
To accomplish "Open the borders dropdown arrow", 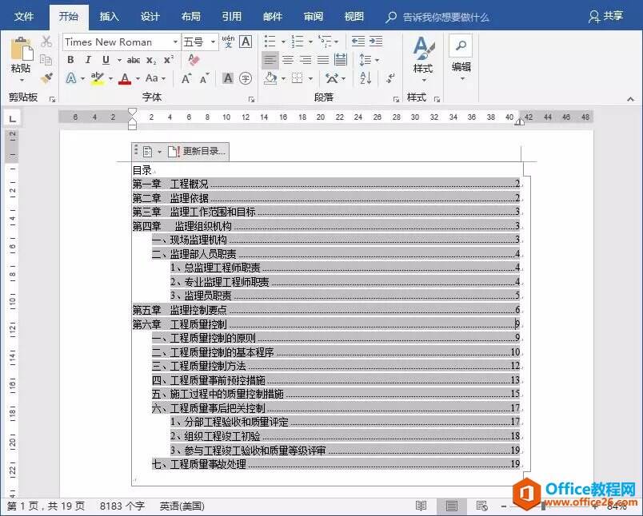I will [310, 78].
